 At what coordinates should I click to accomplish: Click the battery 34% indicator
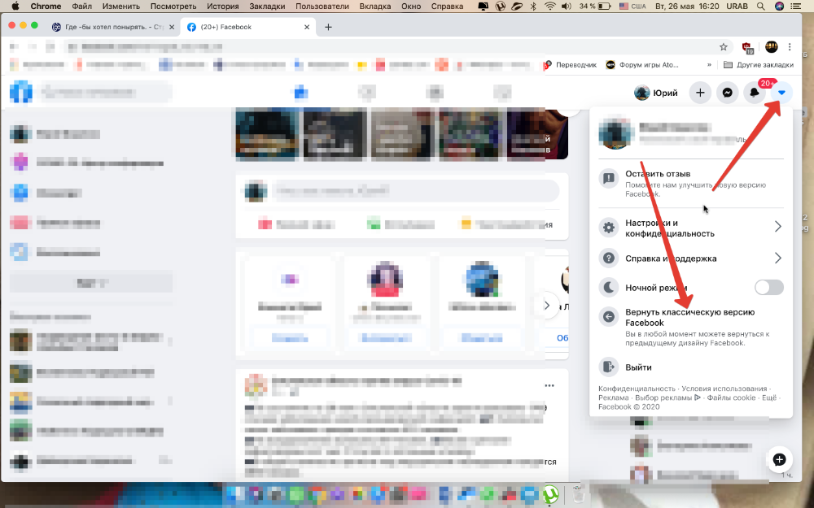tap(594, 7)
